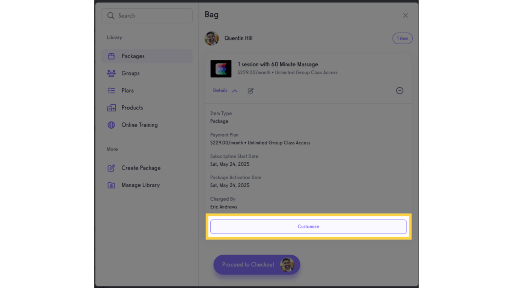Open the Online Training menu entry

140,125
